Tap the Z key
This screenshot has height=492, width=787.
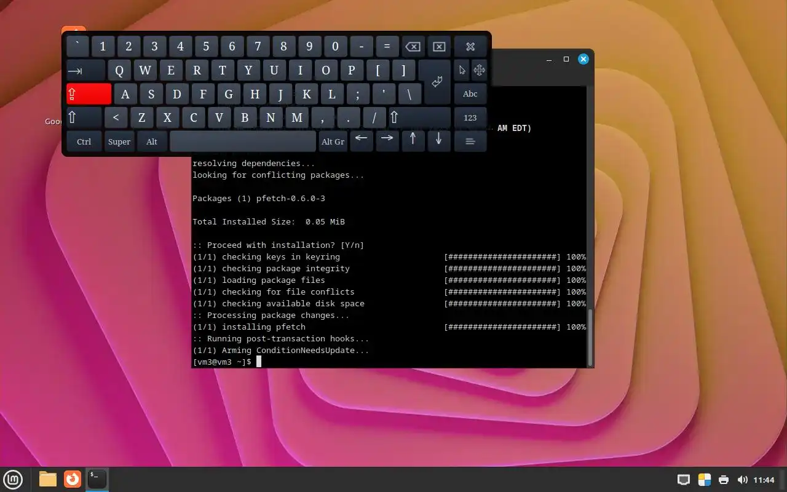[141, 117]
